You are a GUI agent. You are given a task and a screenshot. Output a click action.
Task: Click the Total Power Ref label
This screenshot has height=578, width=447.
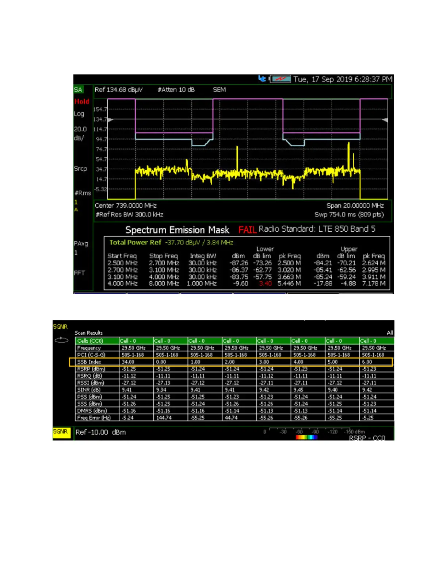[135, 243]
